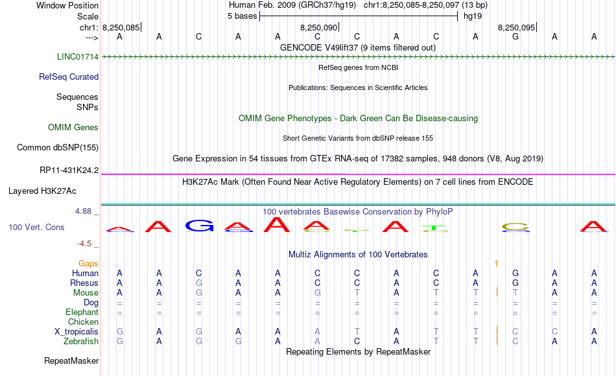Click the Gaps row label
616x376 pixels.
88,264
